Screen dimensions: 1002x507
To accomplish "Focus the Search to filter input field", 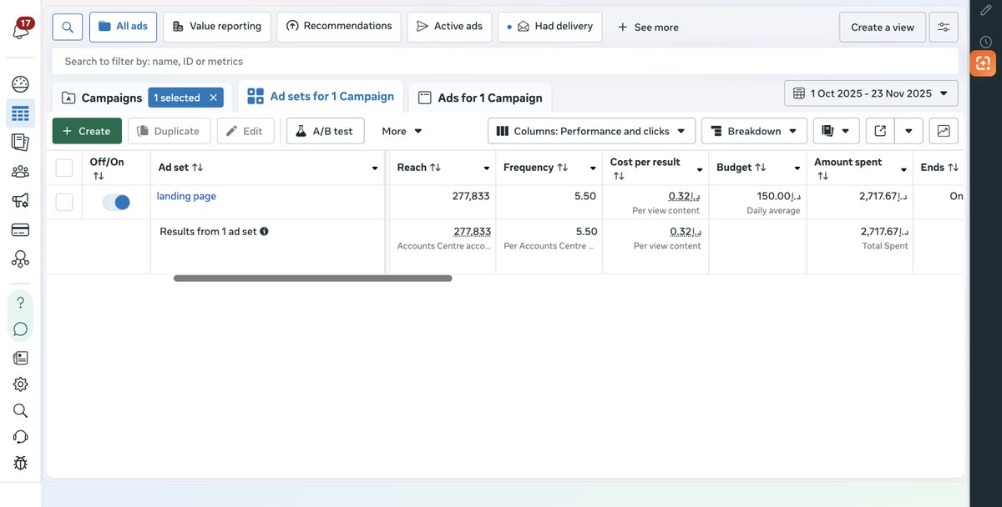I will coord(505,61).
